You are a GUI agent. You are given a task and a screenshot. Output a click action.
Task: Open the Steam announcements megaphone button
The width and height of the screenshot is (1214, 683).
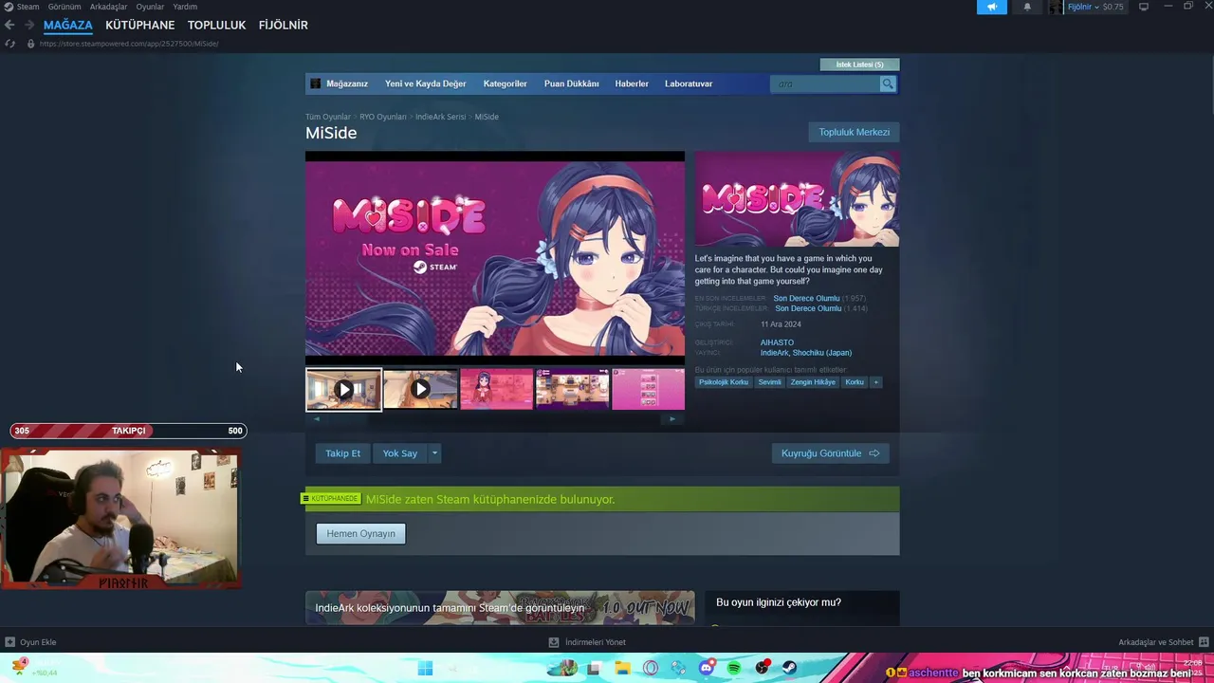coord(991,7)
